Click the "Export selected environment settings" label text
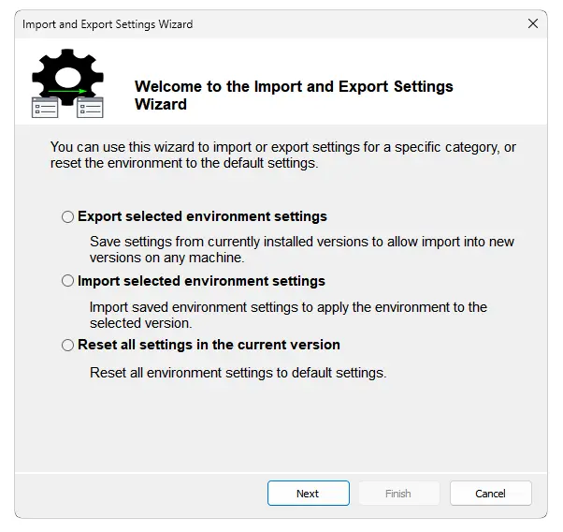 click(202, 217)
